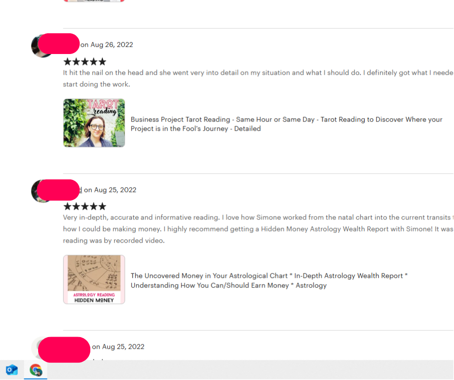Open the Uncovered Money in Your Astrological Chart link
Image resolution: width=454 pixels, height=380 pixels.
click(269, 281)
